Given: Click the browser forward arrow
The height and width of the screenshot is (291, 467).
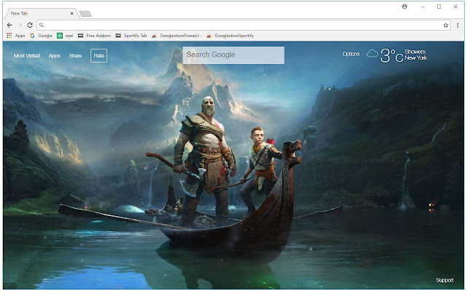Looking at the screenshot, I should [20, 25].
